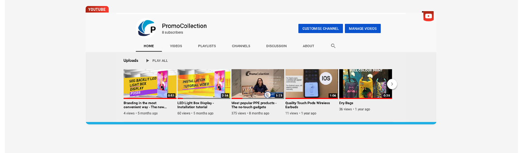
Task: Click the 2:36 duration badge
Action: (x=225, y=96)
